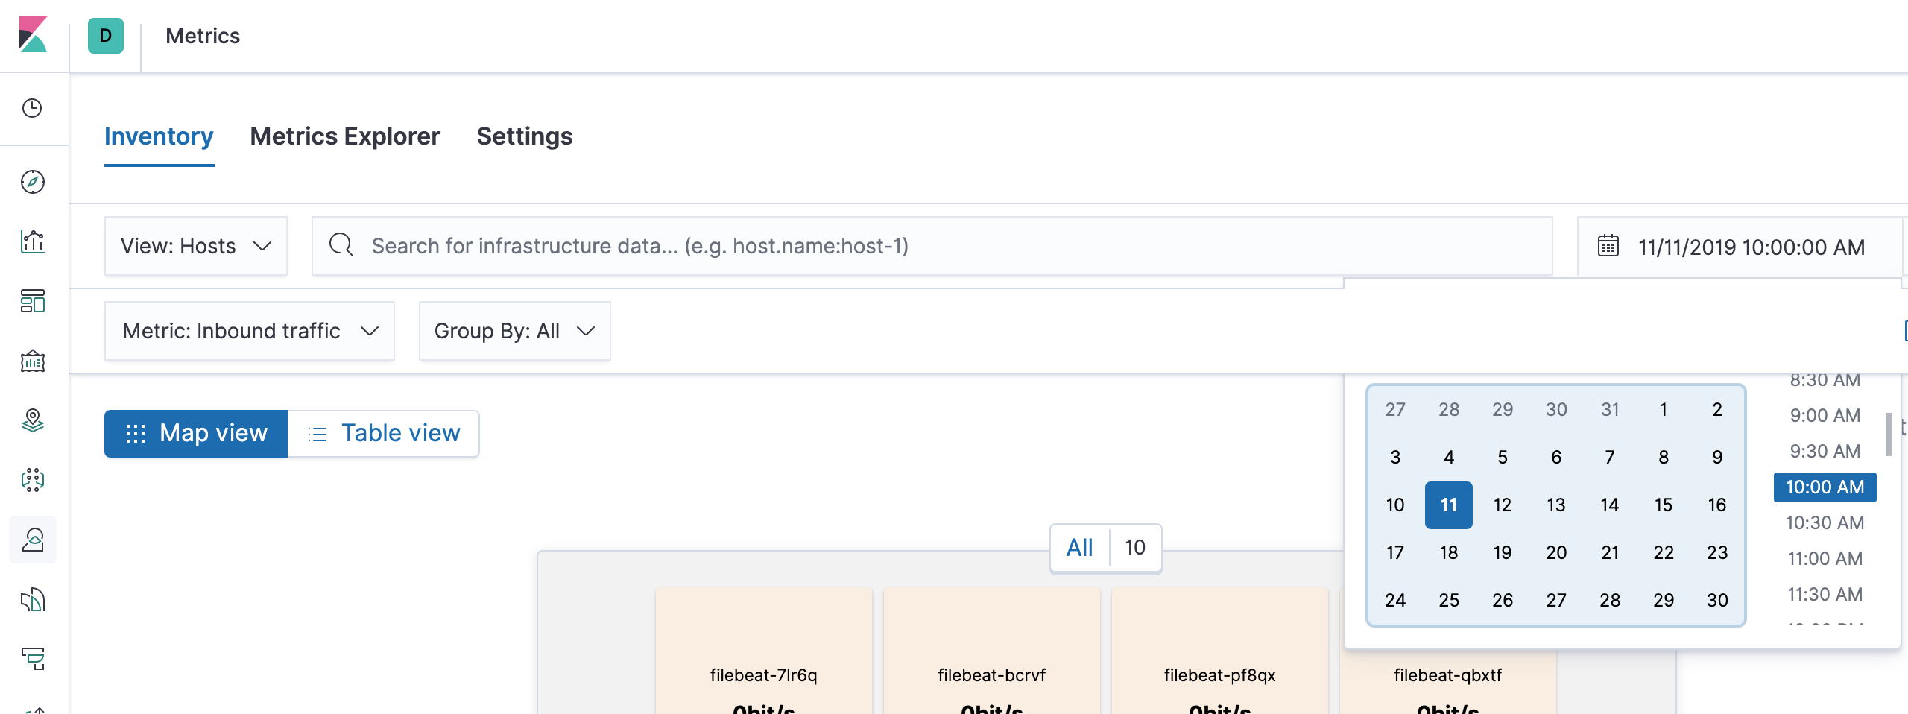Open the Group By: All dropdown
The height and width of the screenshot is (714, 1908).
514,331
